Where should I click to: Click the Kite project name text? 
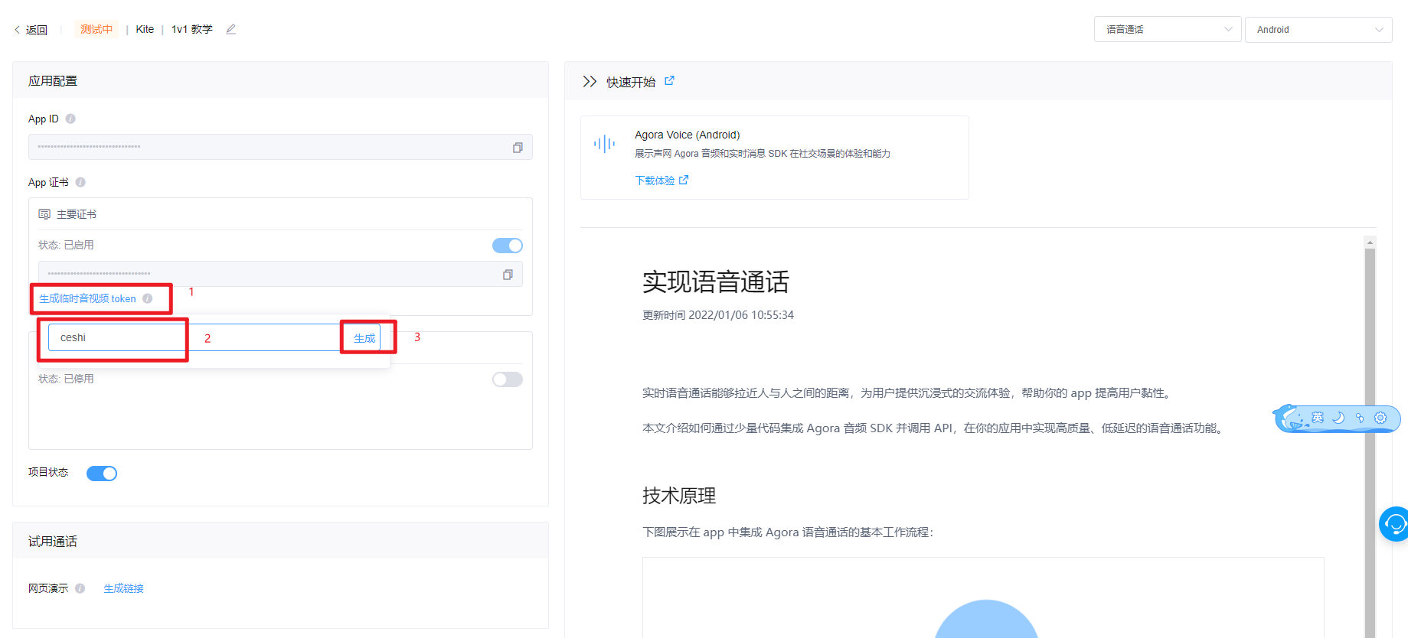145,29
